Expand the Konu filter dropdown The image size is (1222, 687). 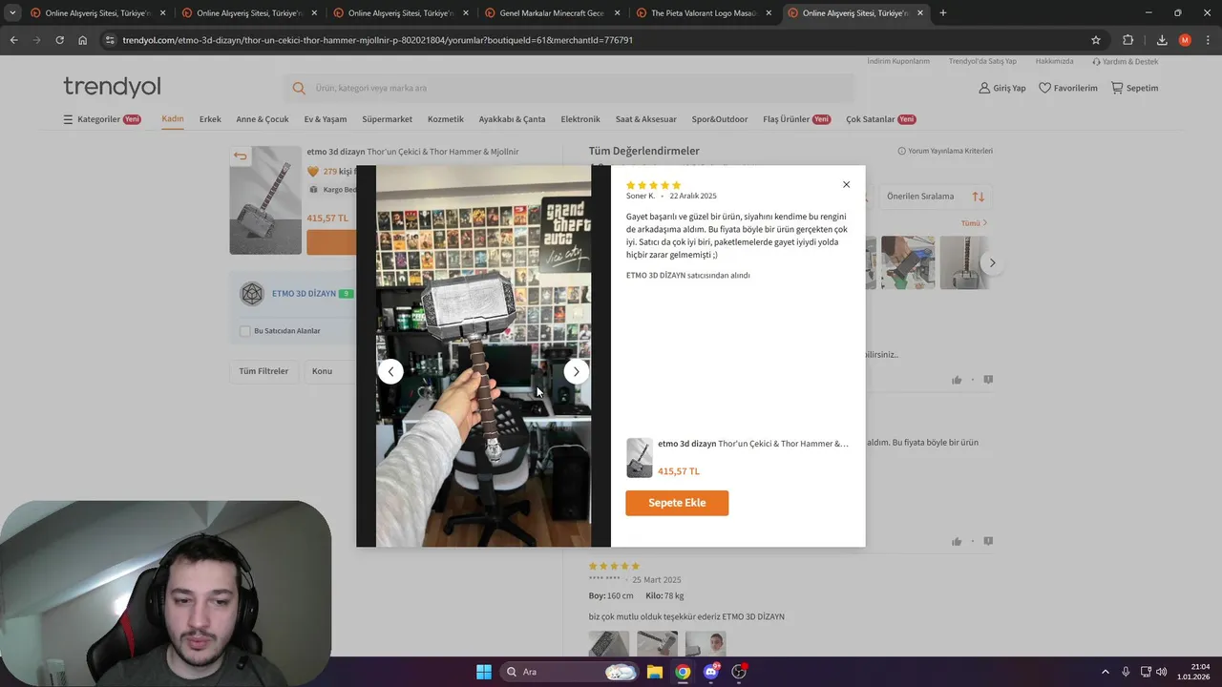[x=329, y=371]
